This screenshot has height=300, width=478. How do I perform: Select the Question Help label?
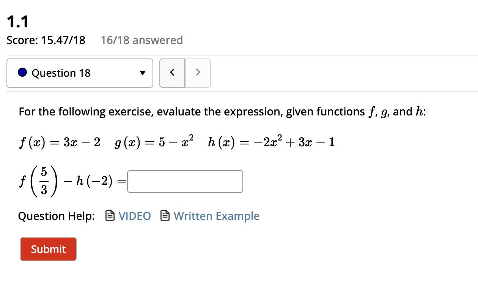pyautogui.click(x=57, y=216)
